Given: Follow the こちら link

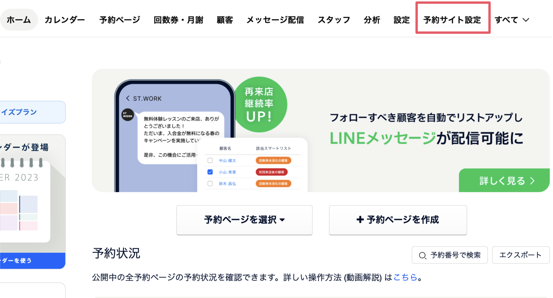Looking at the screenshot, I should (x=405, y=277).
